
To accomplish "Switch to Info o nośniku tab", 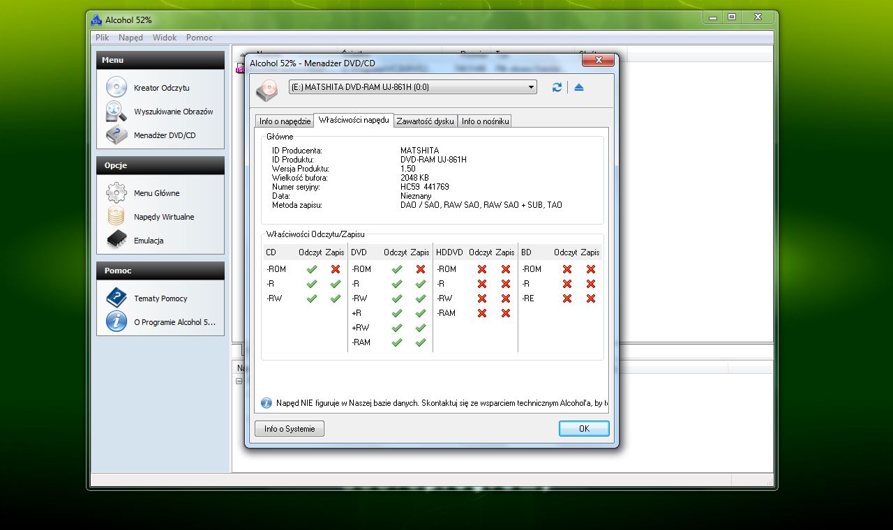I will point(486,121).
